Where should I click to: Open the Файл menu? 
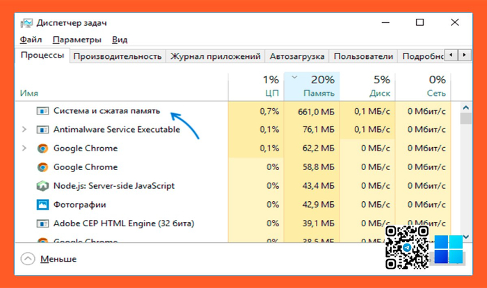tap(31, 40)
